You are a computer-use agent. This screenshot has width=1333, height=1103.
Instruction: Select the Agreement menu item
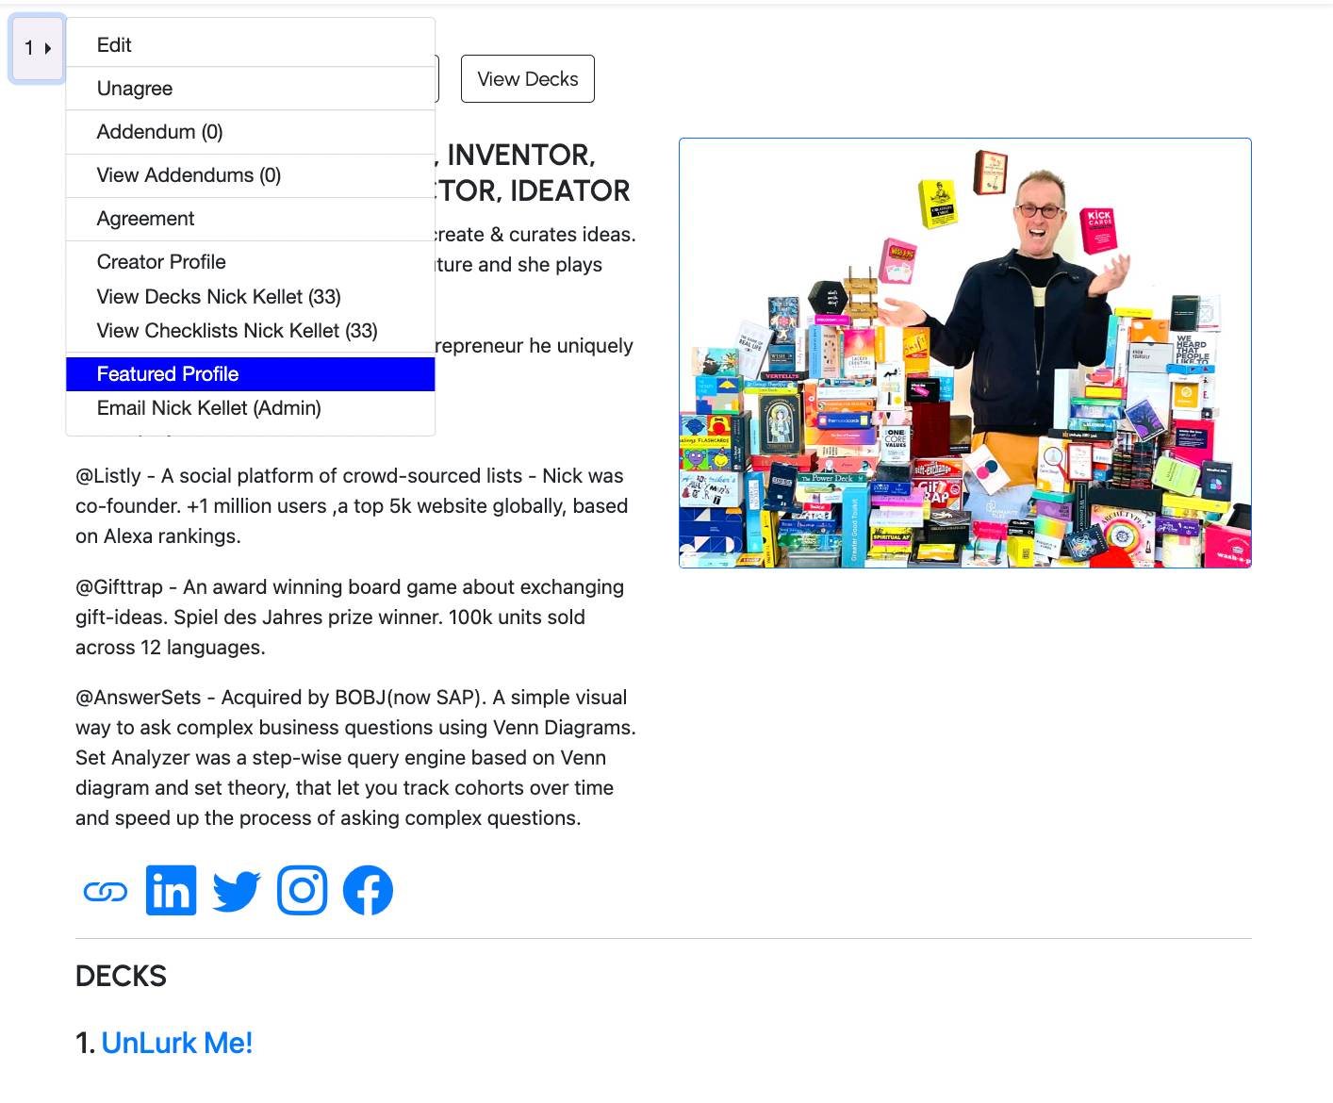click(251, 219)
